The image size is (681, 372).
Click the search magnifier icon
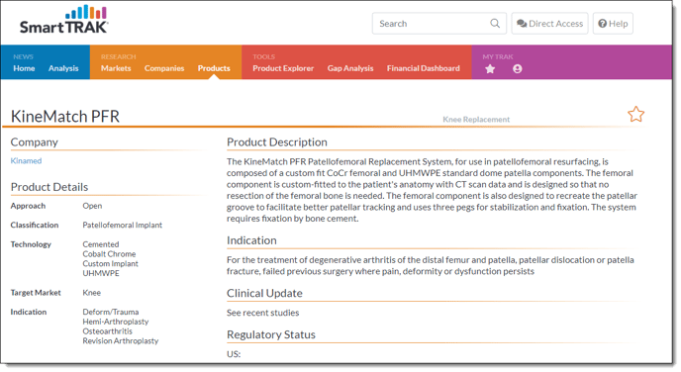495,24
